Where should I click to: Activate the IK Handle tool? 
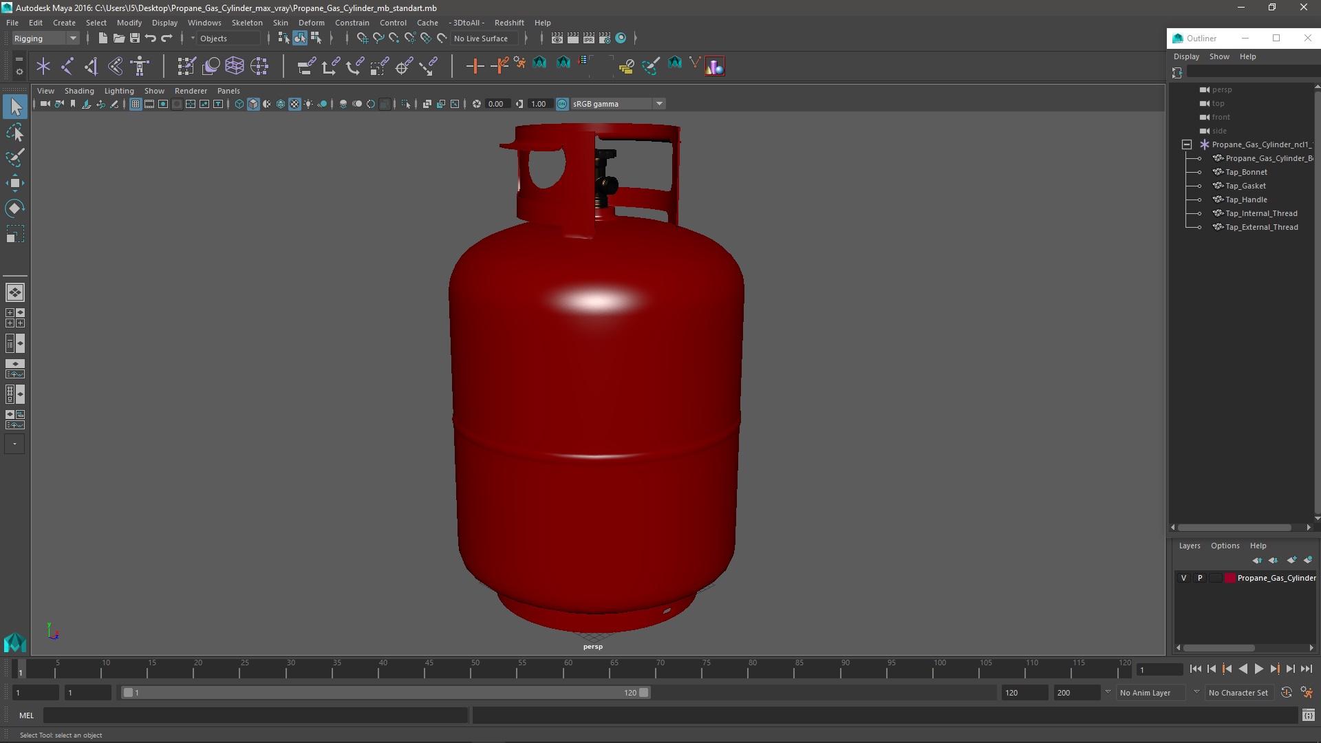click(x=92, y=66)
